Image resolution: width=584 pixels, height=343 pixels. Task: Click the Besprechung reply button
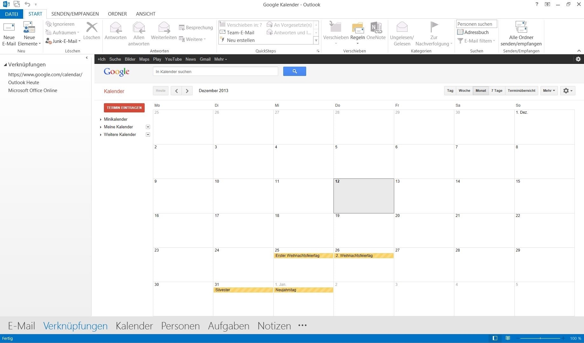point(196,28)
